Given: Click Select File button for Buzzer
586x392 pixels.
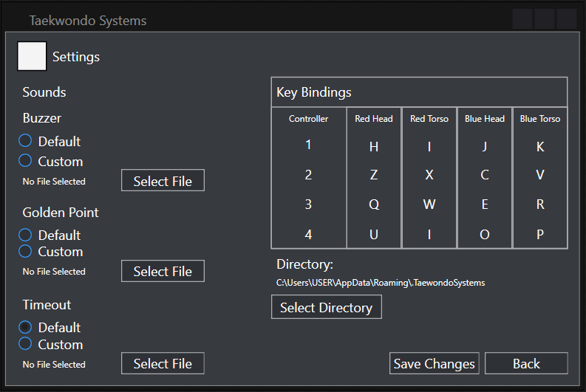Looking at the screenshot, I should (163, 181).
